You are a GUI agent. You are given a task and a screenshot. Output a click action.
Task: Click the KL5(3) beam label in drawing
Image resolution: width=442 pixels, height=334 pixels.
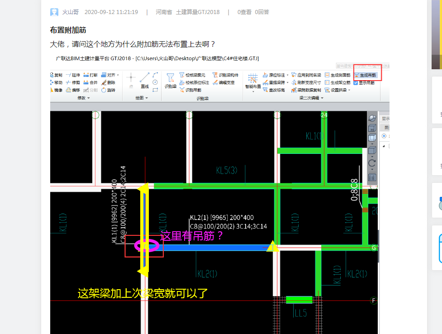(x=227, y=170)
